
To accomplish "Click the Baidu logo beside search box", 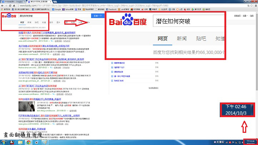I will click(9, 16).
